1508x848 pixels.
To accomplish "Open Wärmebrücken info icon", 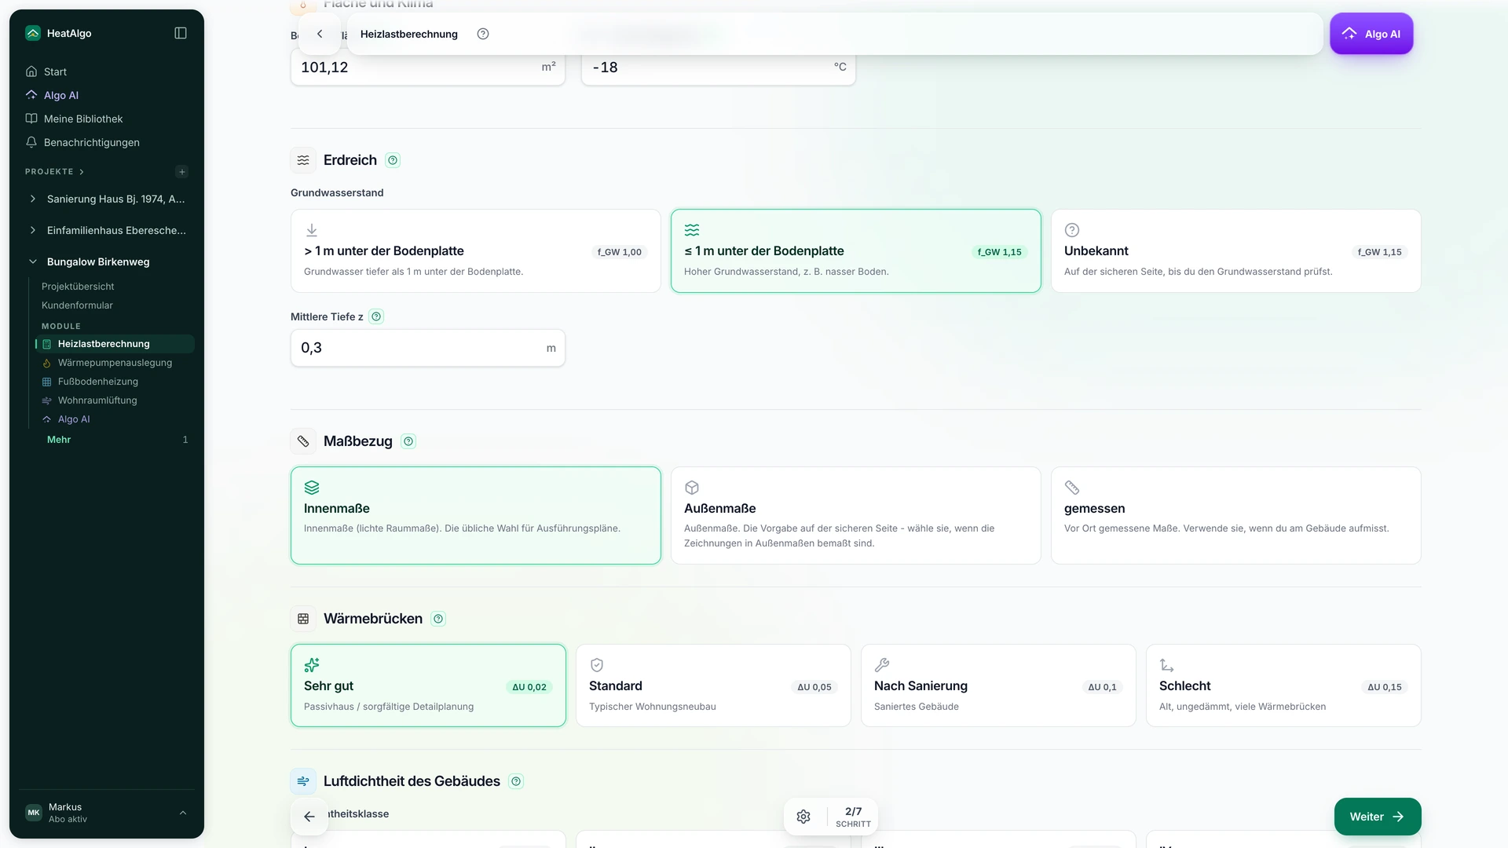I will pyautogui.click(x=438, y=619).
